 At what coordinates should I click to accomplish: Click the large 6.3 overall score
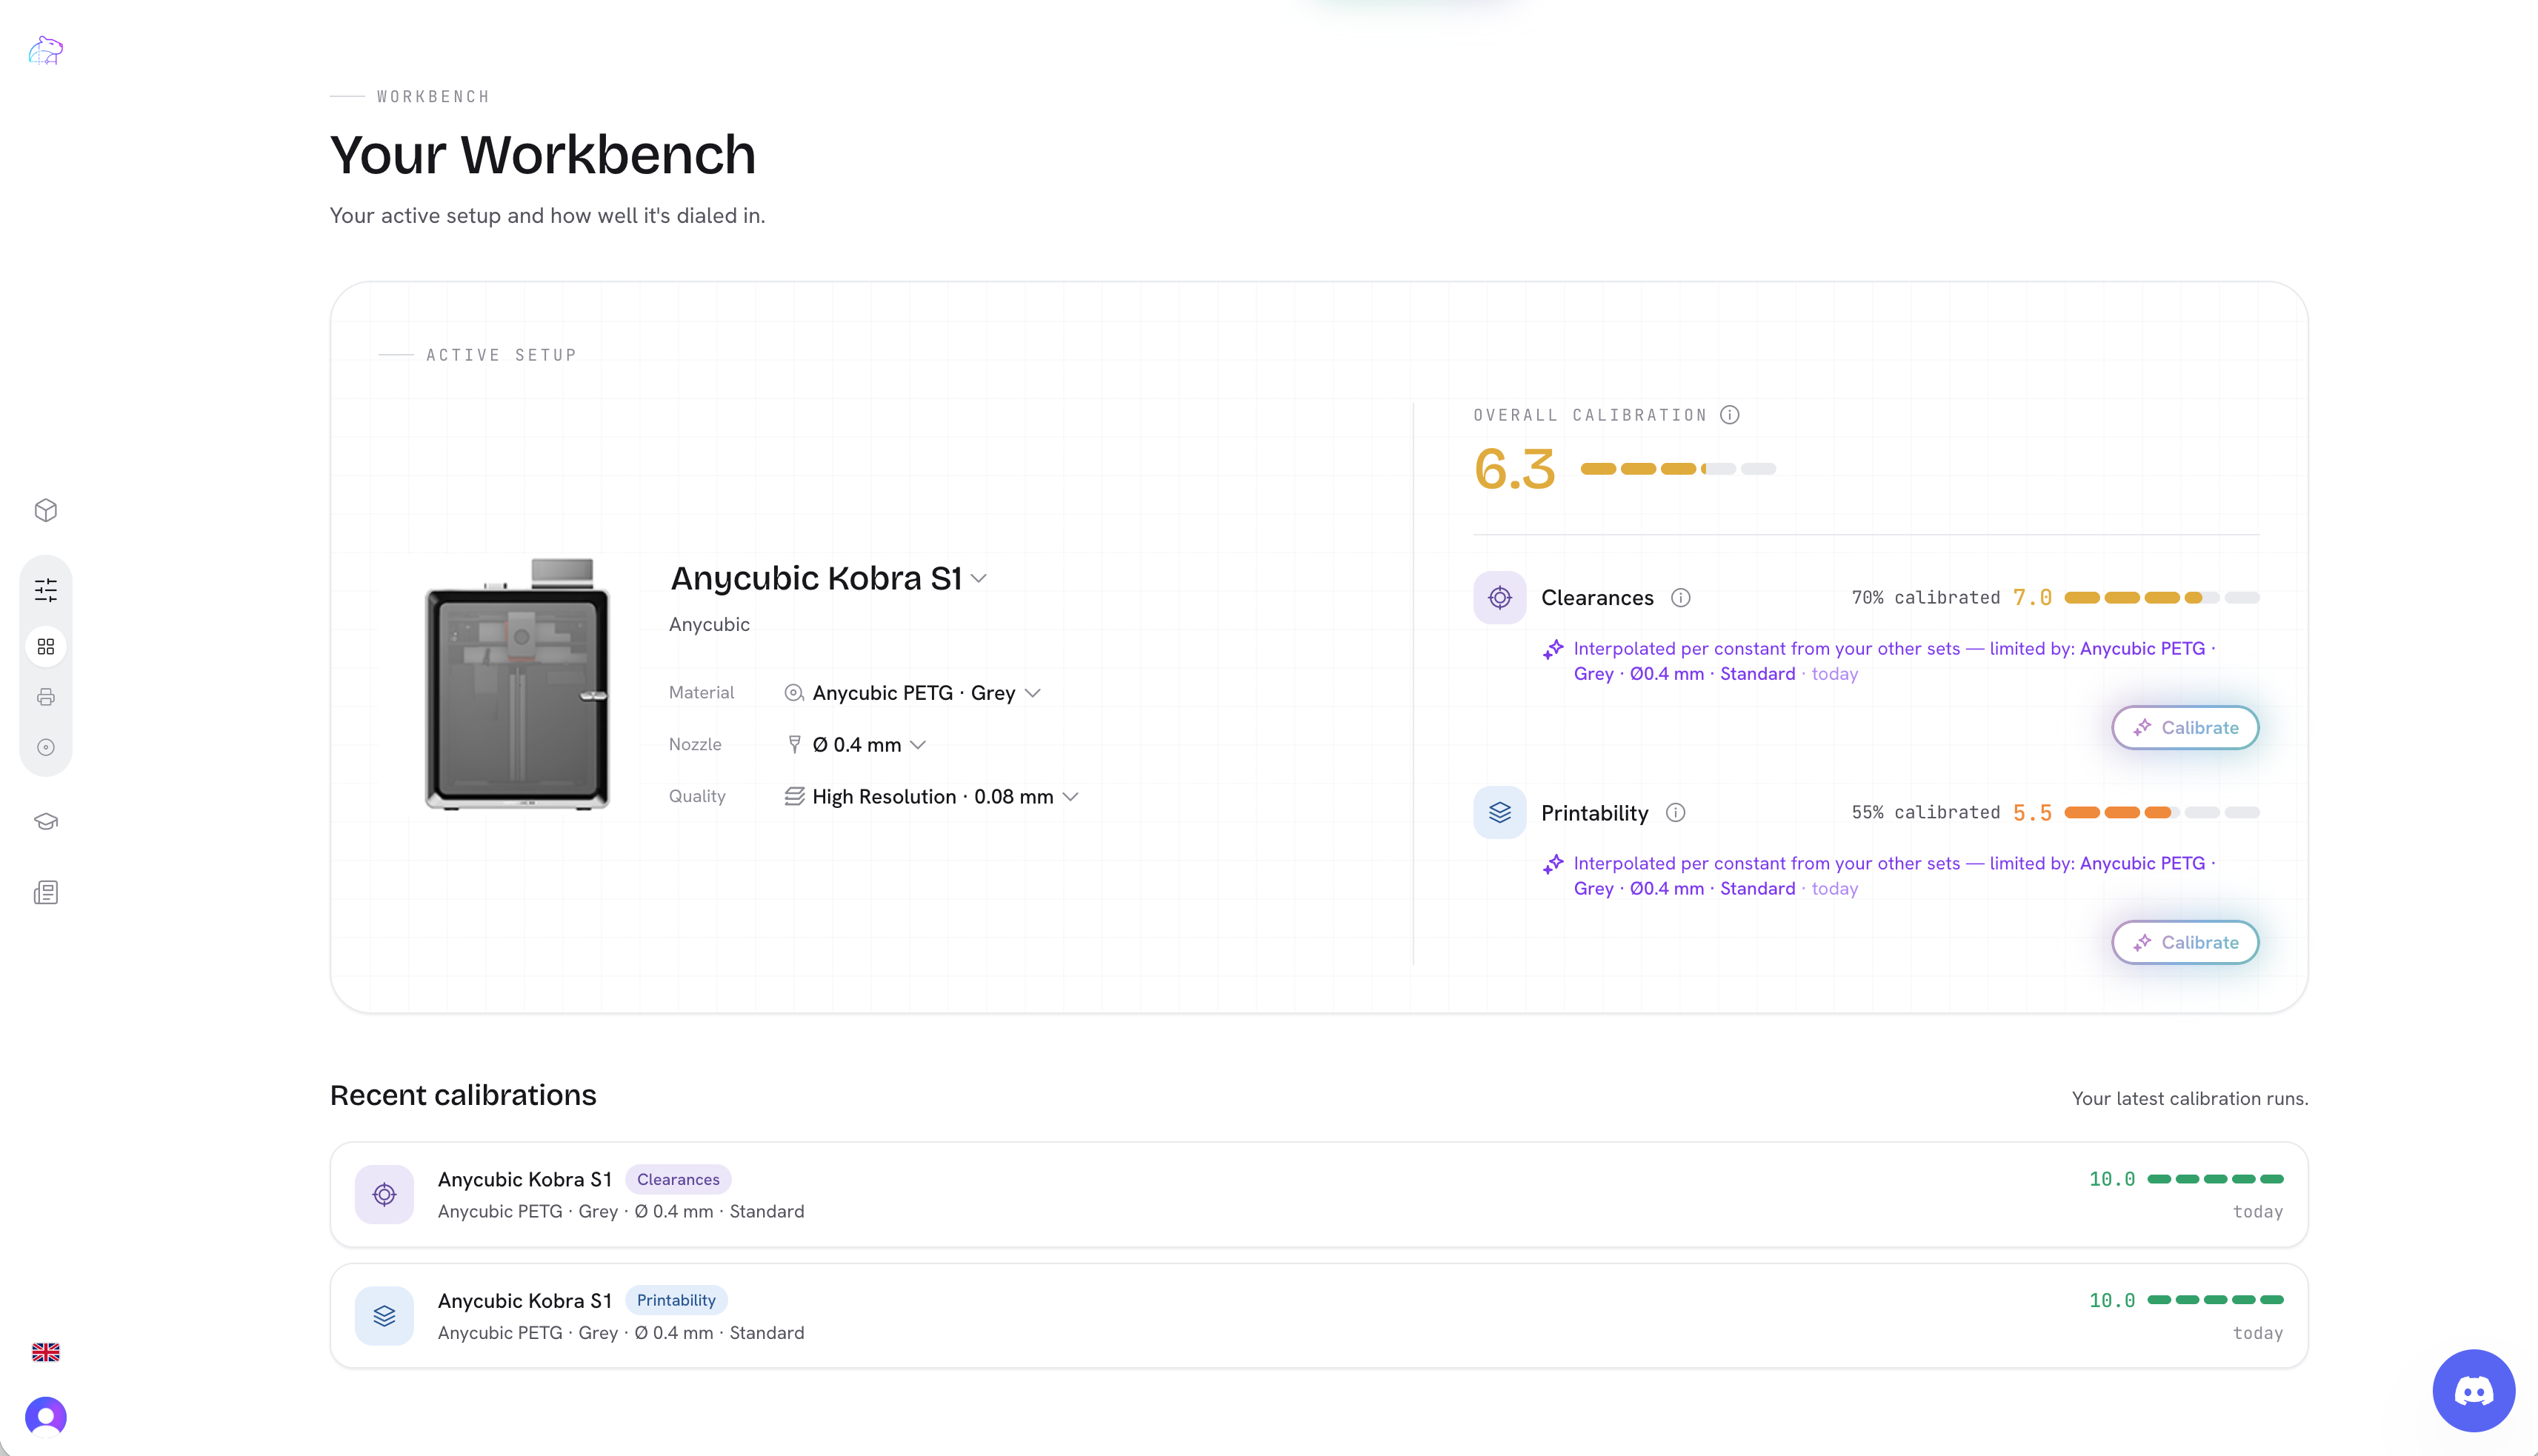click(x=1515, y=469)
